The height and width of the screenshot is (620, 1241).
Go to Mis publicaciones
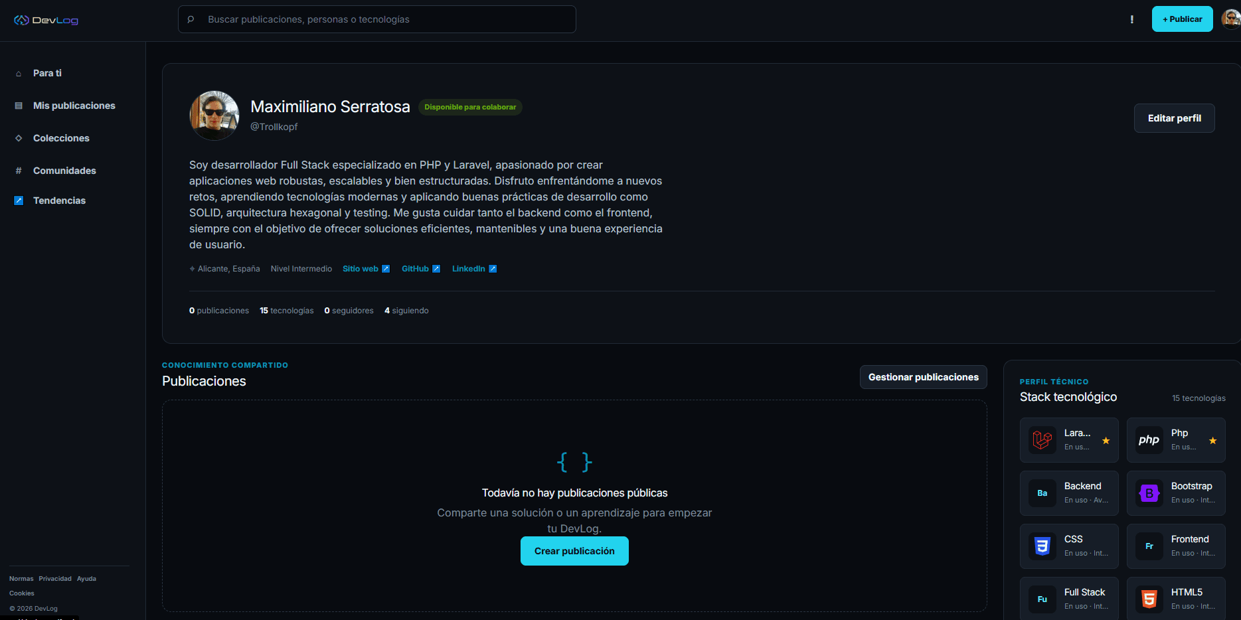pos(72,106)
